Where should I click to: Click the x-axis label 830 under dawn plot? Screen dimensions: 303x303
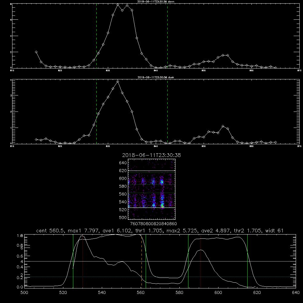coord(108,71)
